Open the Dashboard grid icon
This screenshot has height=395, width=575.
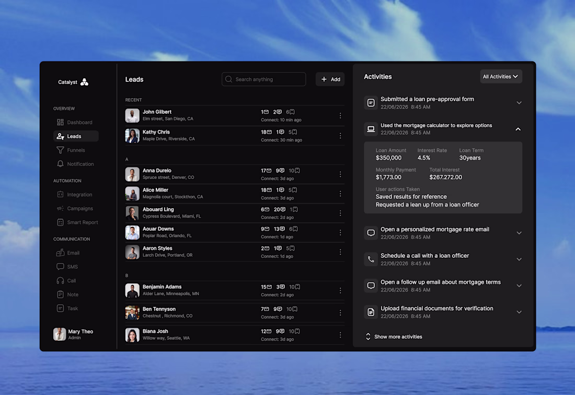pos(60,122)
